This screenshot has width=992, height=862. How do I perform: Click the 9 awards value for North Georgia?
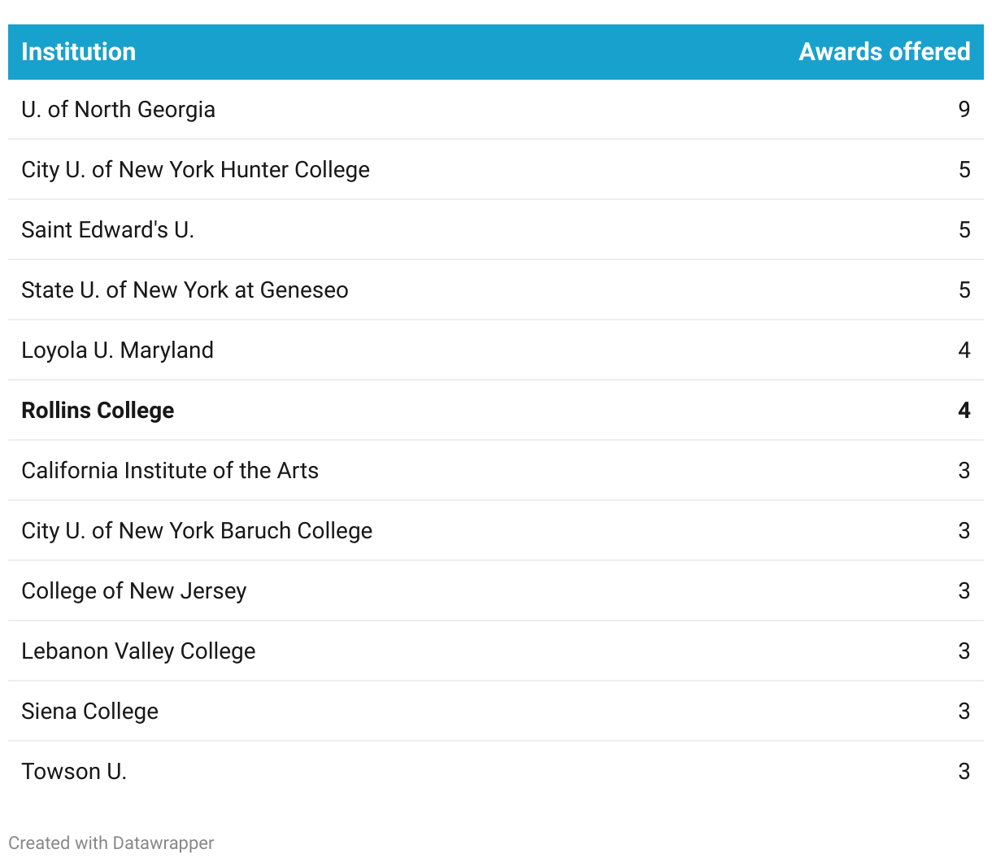pos(964,110)
